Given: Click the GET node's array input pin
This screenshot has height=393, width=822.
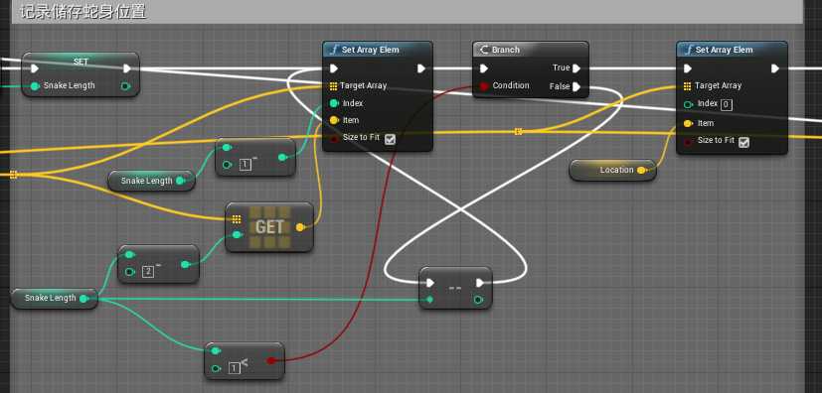Looking at the screenshot, I should coord(237,219).
